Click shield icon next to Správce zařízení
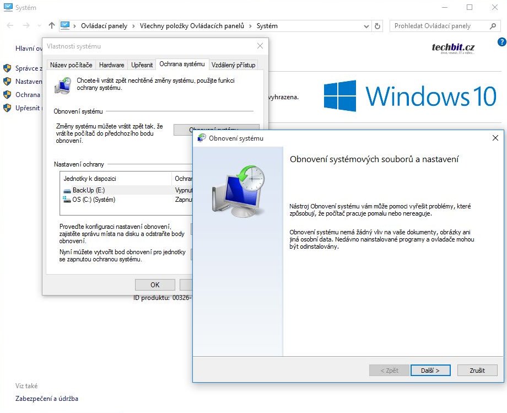 coord(7,68)
